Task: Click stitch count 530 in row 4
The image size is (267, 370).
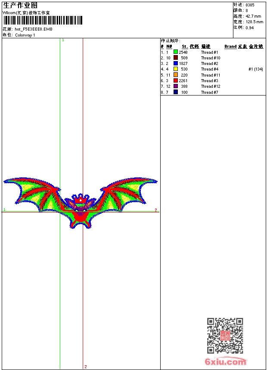Action: (x=184, y=69)
